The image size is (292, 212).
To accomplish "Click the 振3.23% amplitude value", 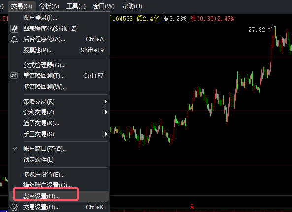I will coord(175,19).
